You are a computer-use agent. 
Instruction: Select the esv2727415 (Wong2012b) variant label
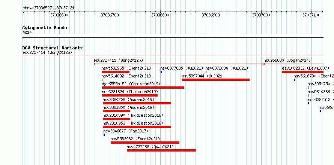pyautogui.click(x=118, y=60)
